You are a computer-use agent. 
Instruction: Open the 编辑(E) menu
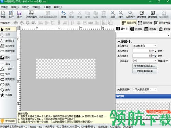(x=15, y=7)
